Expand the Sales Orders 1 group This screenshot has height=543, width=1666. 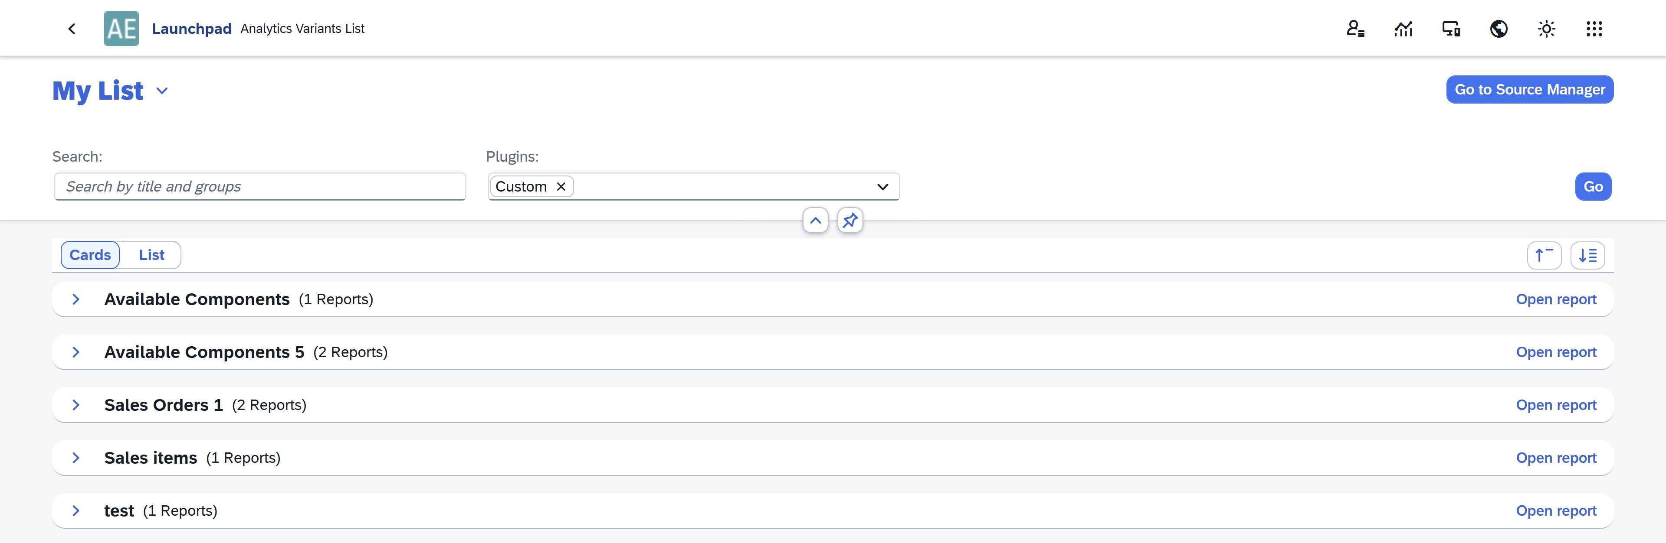point(75,405)
